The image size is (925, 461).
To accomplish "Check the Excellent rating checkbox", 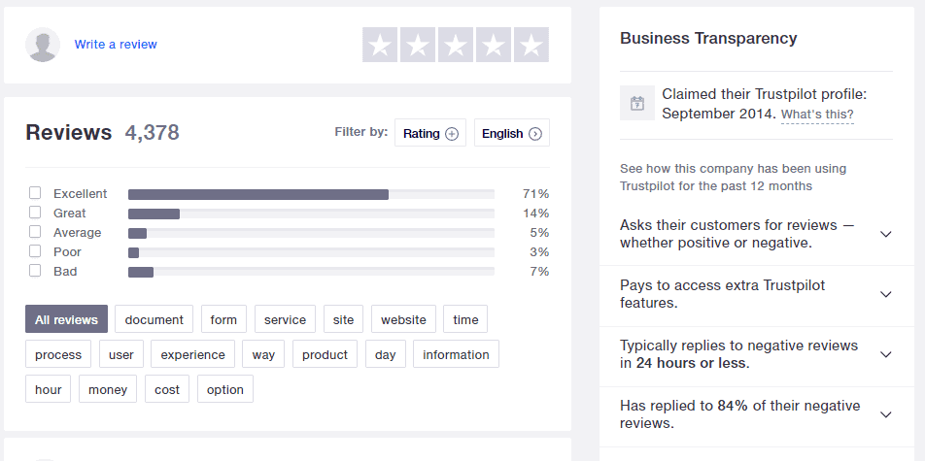I will pos(35,193).
